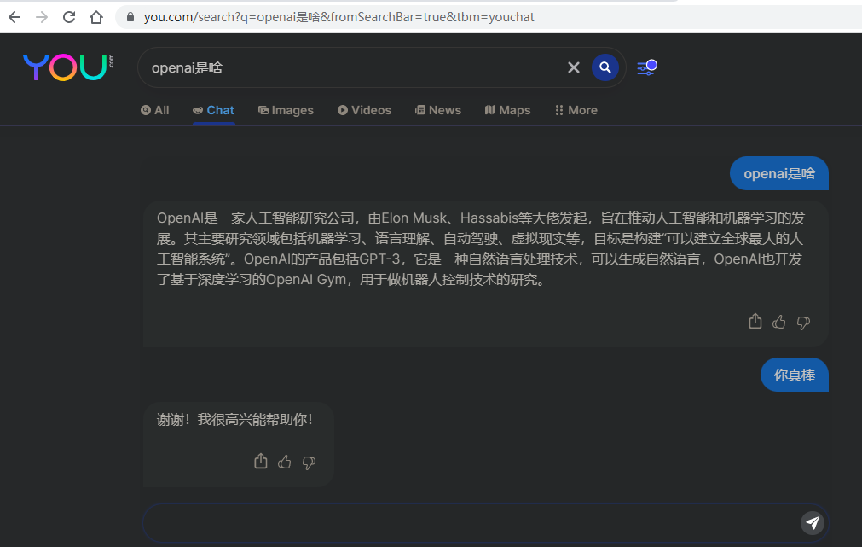Switch to the Images tab
Image resolution: width=862 pixels, height=547 pixels.
286,110
